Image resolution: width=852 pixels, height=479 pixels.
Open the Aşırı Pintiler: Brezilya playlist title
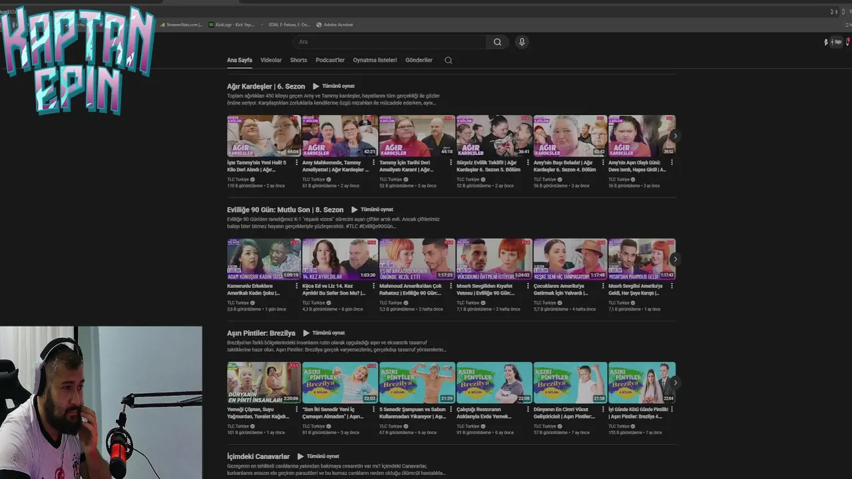261,333
